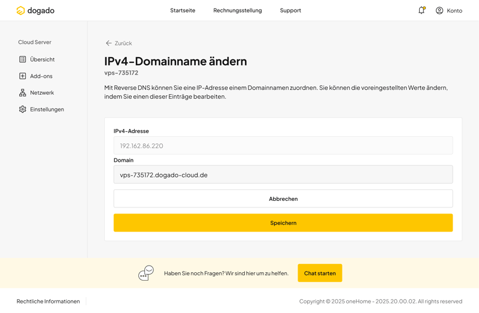Screen dimensions: 479x313
Task: Click the Einstellungen gear icon
Action: pos(23,110)
